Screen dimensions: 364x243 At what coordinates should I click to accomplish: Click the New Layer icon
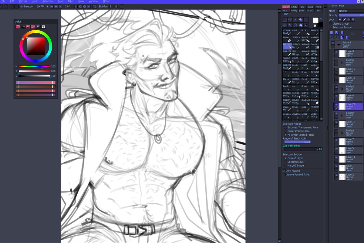[332, 32]
